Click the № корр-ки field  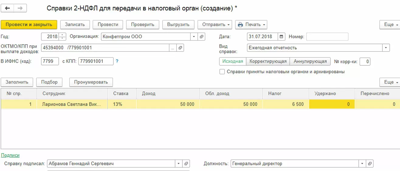point(365,62)
